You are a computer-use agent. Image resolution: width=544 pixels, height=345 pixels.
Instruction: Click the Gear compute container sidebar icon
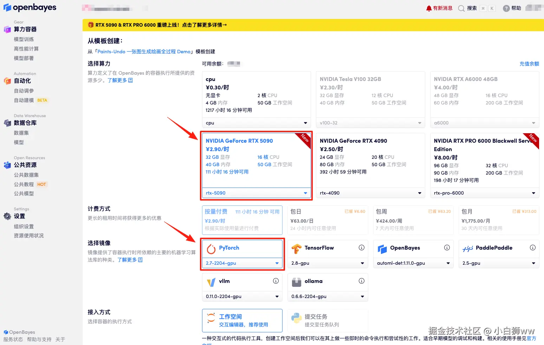[x=7, y=29]
